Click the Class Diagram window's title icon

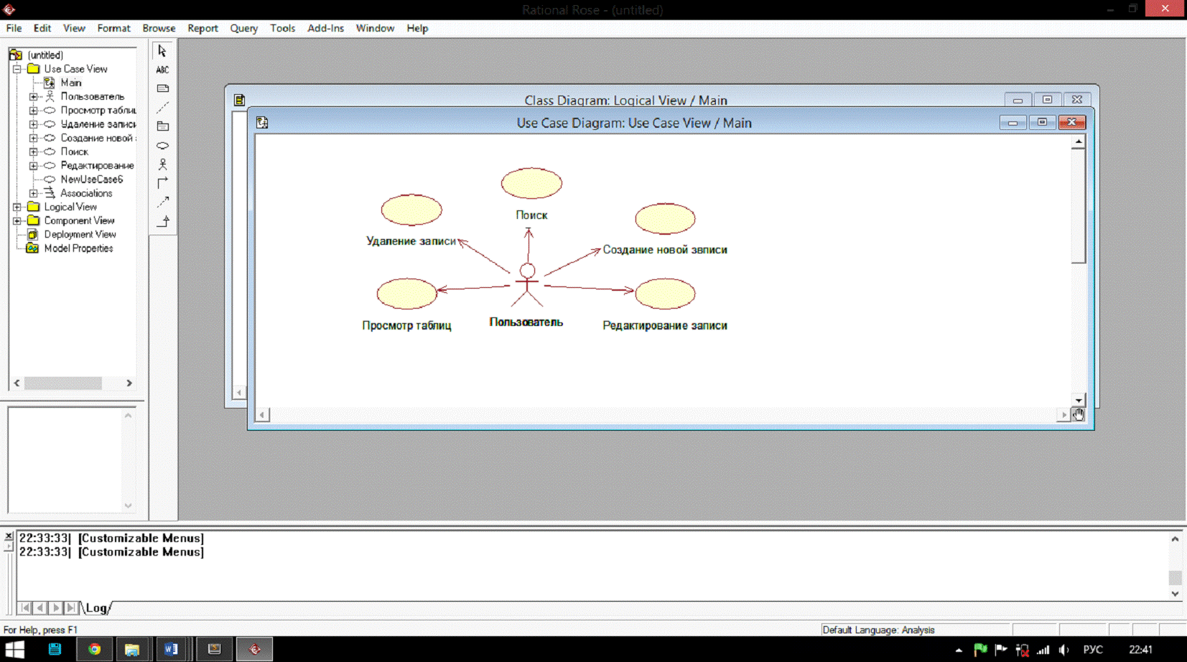[x=239, y=101]
